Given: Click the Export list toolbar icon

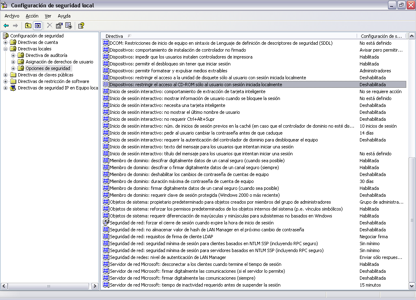Looking at the screenshot, I should 68,26.
